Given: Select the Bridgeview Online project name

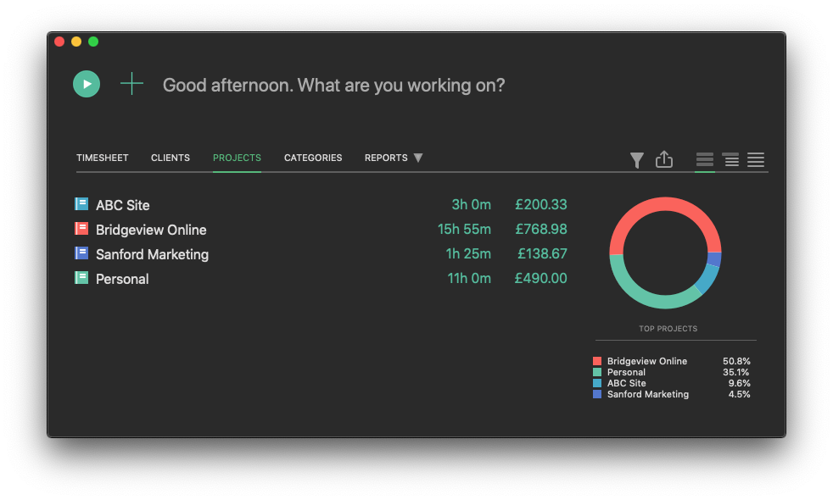Looking at the screenshot, I should [x=151, y=230].
